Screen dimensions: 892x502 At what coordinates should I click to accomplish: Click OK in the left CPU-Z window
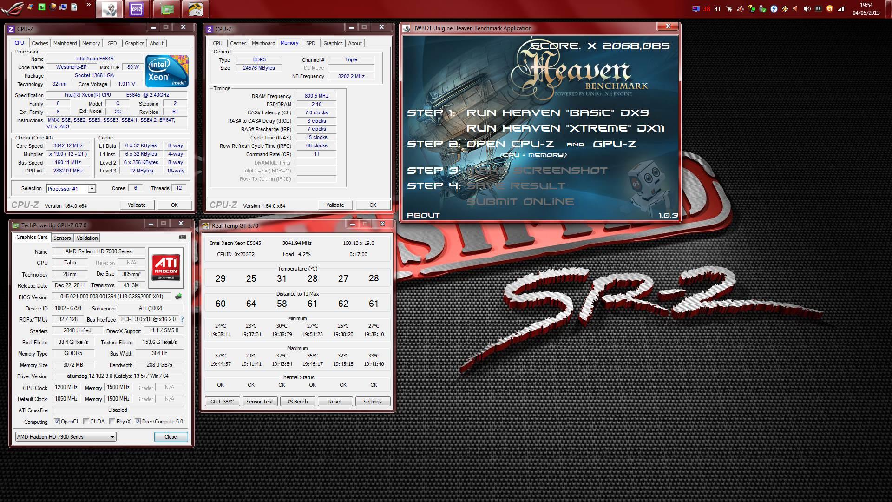[x=174, y=205]
